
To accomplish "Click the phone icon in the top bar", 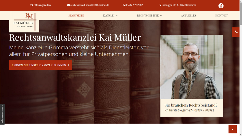I will coord(124,5).
